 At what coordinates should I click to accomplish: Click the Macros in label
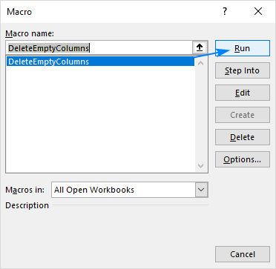click(24, 190)
